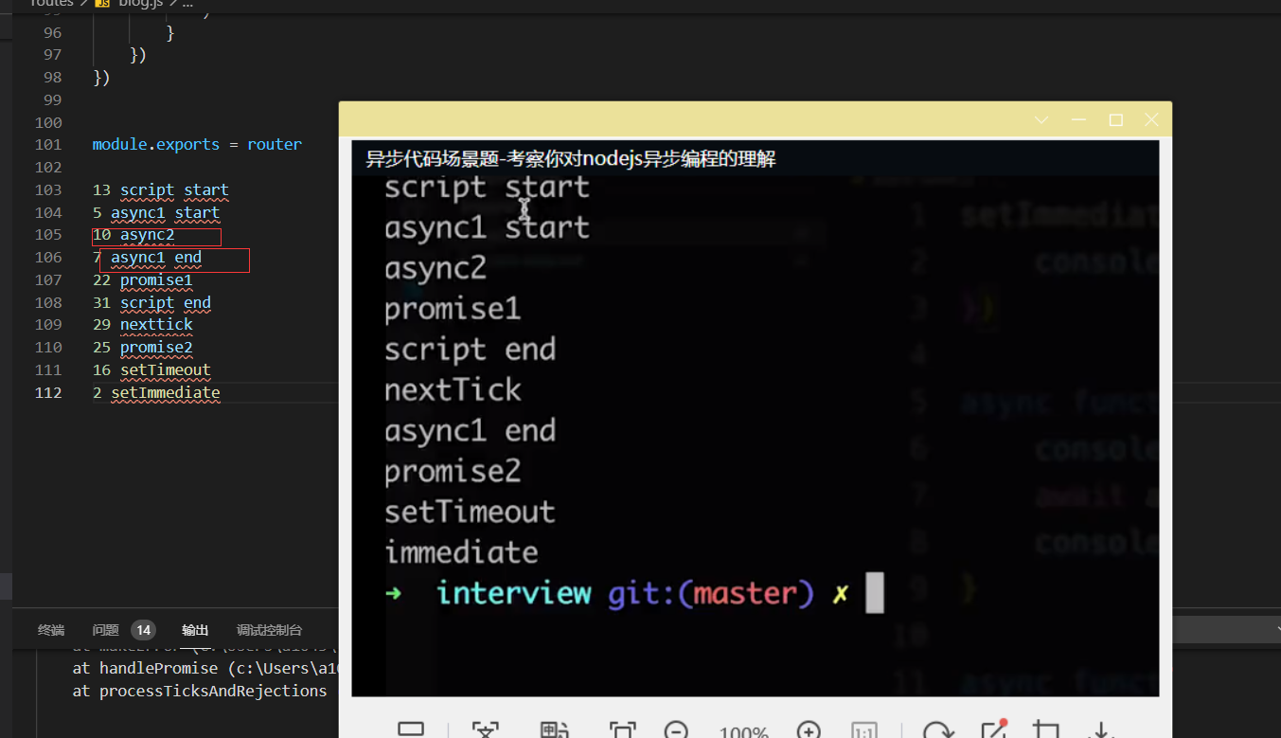The height and width of the screenshot is (738, 1281).
Task: Click line number 97 in the gutter
Action: coord(52,55)
